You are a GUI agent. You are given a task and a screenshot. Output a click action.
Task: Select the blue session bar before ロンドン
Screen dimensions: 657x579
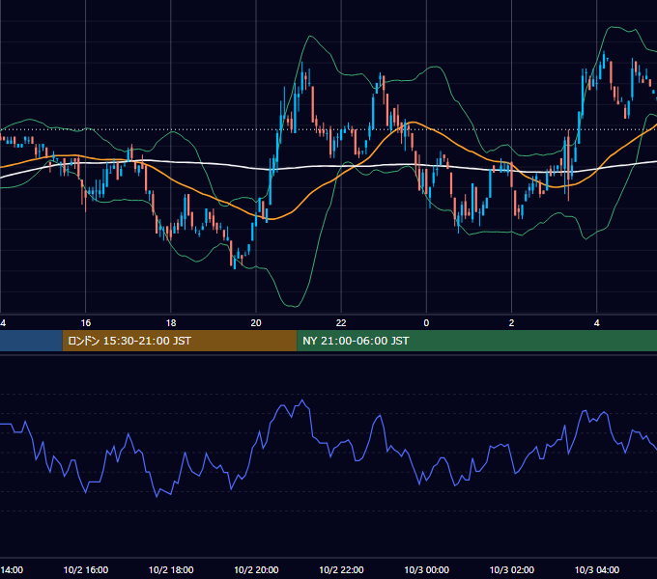pos(32,341)
